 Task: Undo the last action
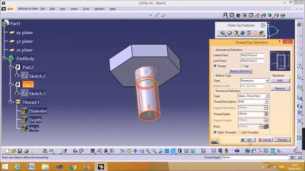[51, 151]
